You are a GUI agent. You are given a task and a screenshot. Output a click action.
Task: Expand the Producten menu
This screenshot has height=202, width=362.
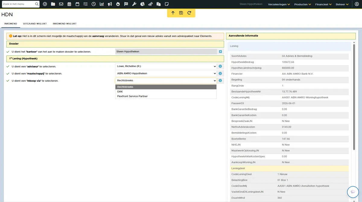pyautogui.click(x=303, y=5)
